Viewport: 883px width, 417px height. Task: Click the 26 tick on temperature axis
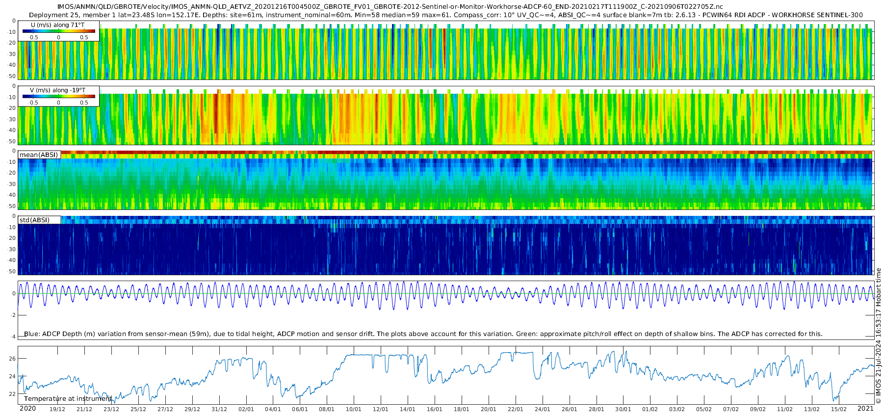(x=12, y=359)
